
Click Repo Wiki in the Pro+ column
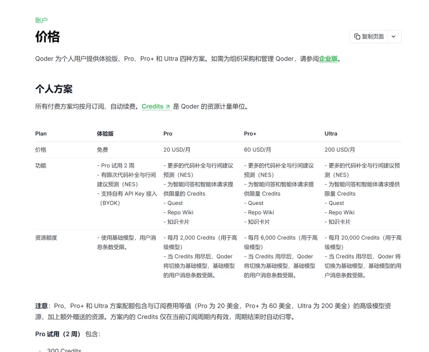261,213
